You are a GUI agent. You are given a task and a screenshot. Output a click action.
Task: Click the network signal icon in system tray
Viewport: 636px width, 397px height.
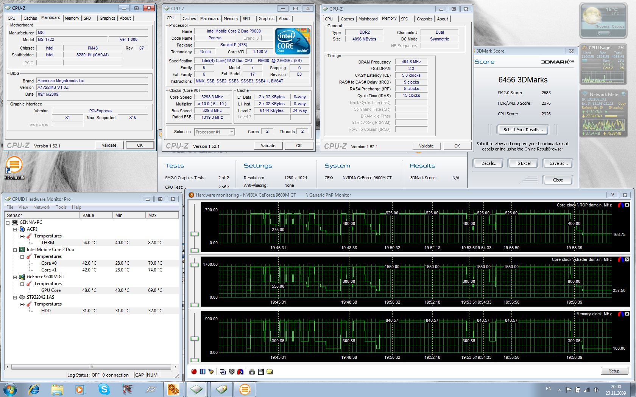(587, 389)
